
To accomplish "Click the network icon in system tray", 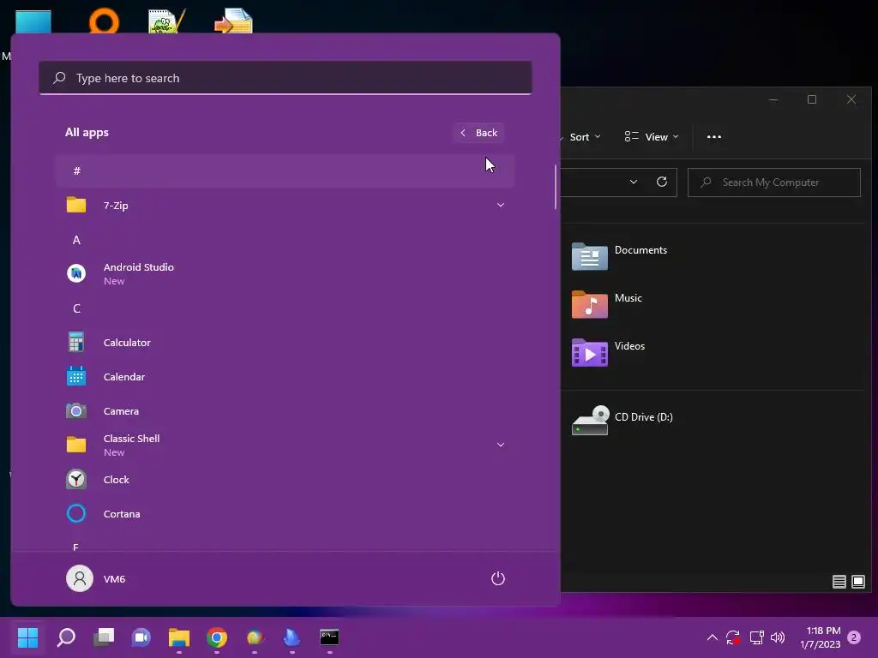I will pyautogui.click(x=756, y=637).
